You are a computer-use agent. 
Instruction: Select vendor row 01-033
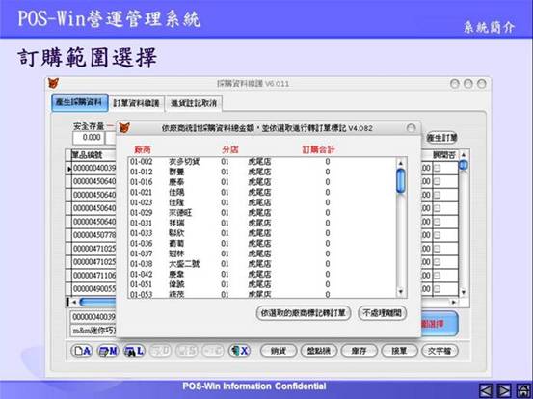click(262, 233)
